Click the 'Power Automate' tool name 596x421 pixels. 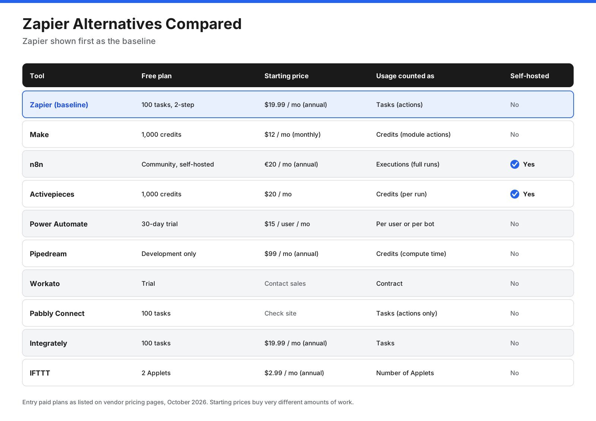(58, 224)
